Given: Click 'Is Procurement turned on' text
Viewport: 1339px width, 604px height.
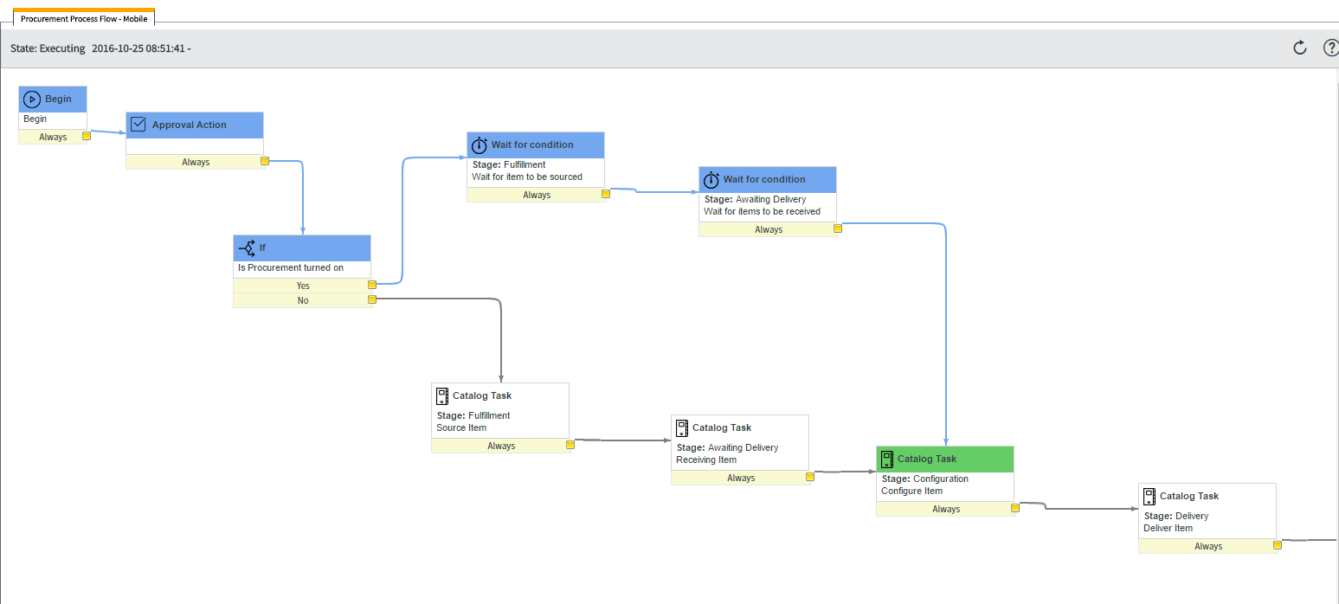Looking at the screenshot, I should tap(291, 267).
